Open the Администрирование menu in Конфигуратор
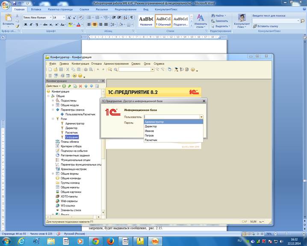This screenshot has height=246, width=307. point(116,63)
